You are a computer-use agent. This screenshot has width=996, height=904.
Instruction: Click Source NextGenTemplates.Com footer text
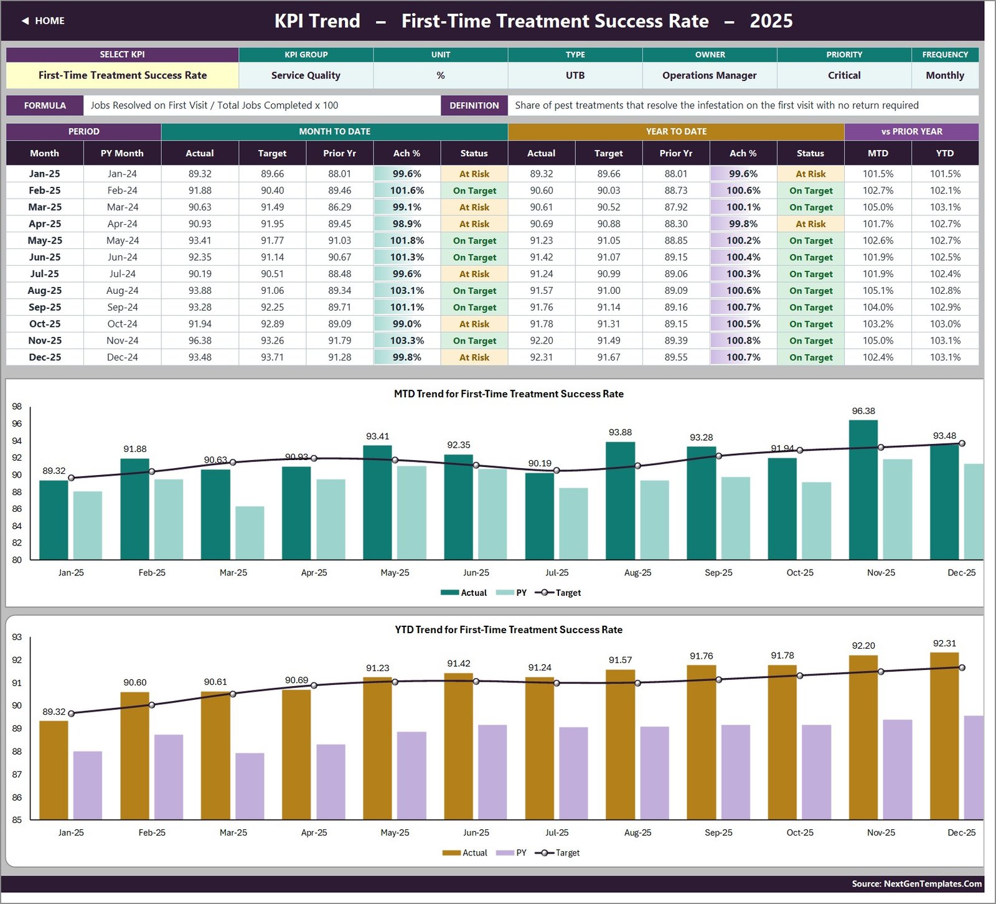tap(917, 884)
